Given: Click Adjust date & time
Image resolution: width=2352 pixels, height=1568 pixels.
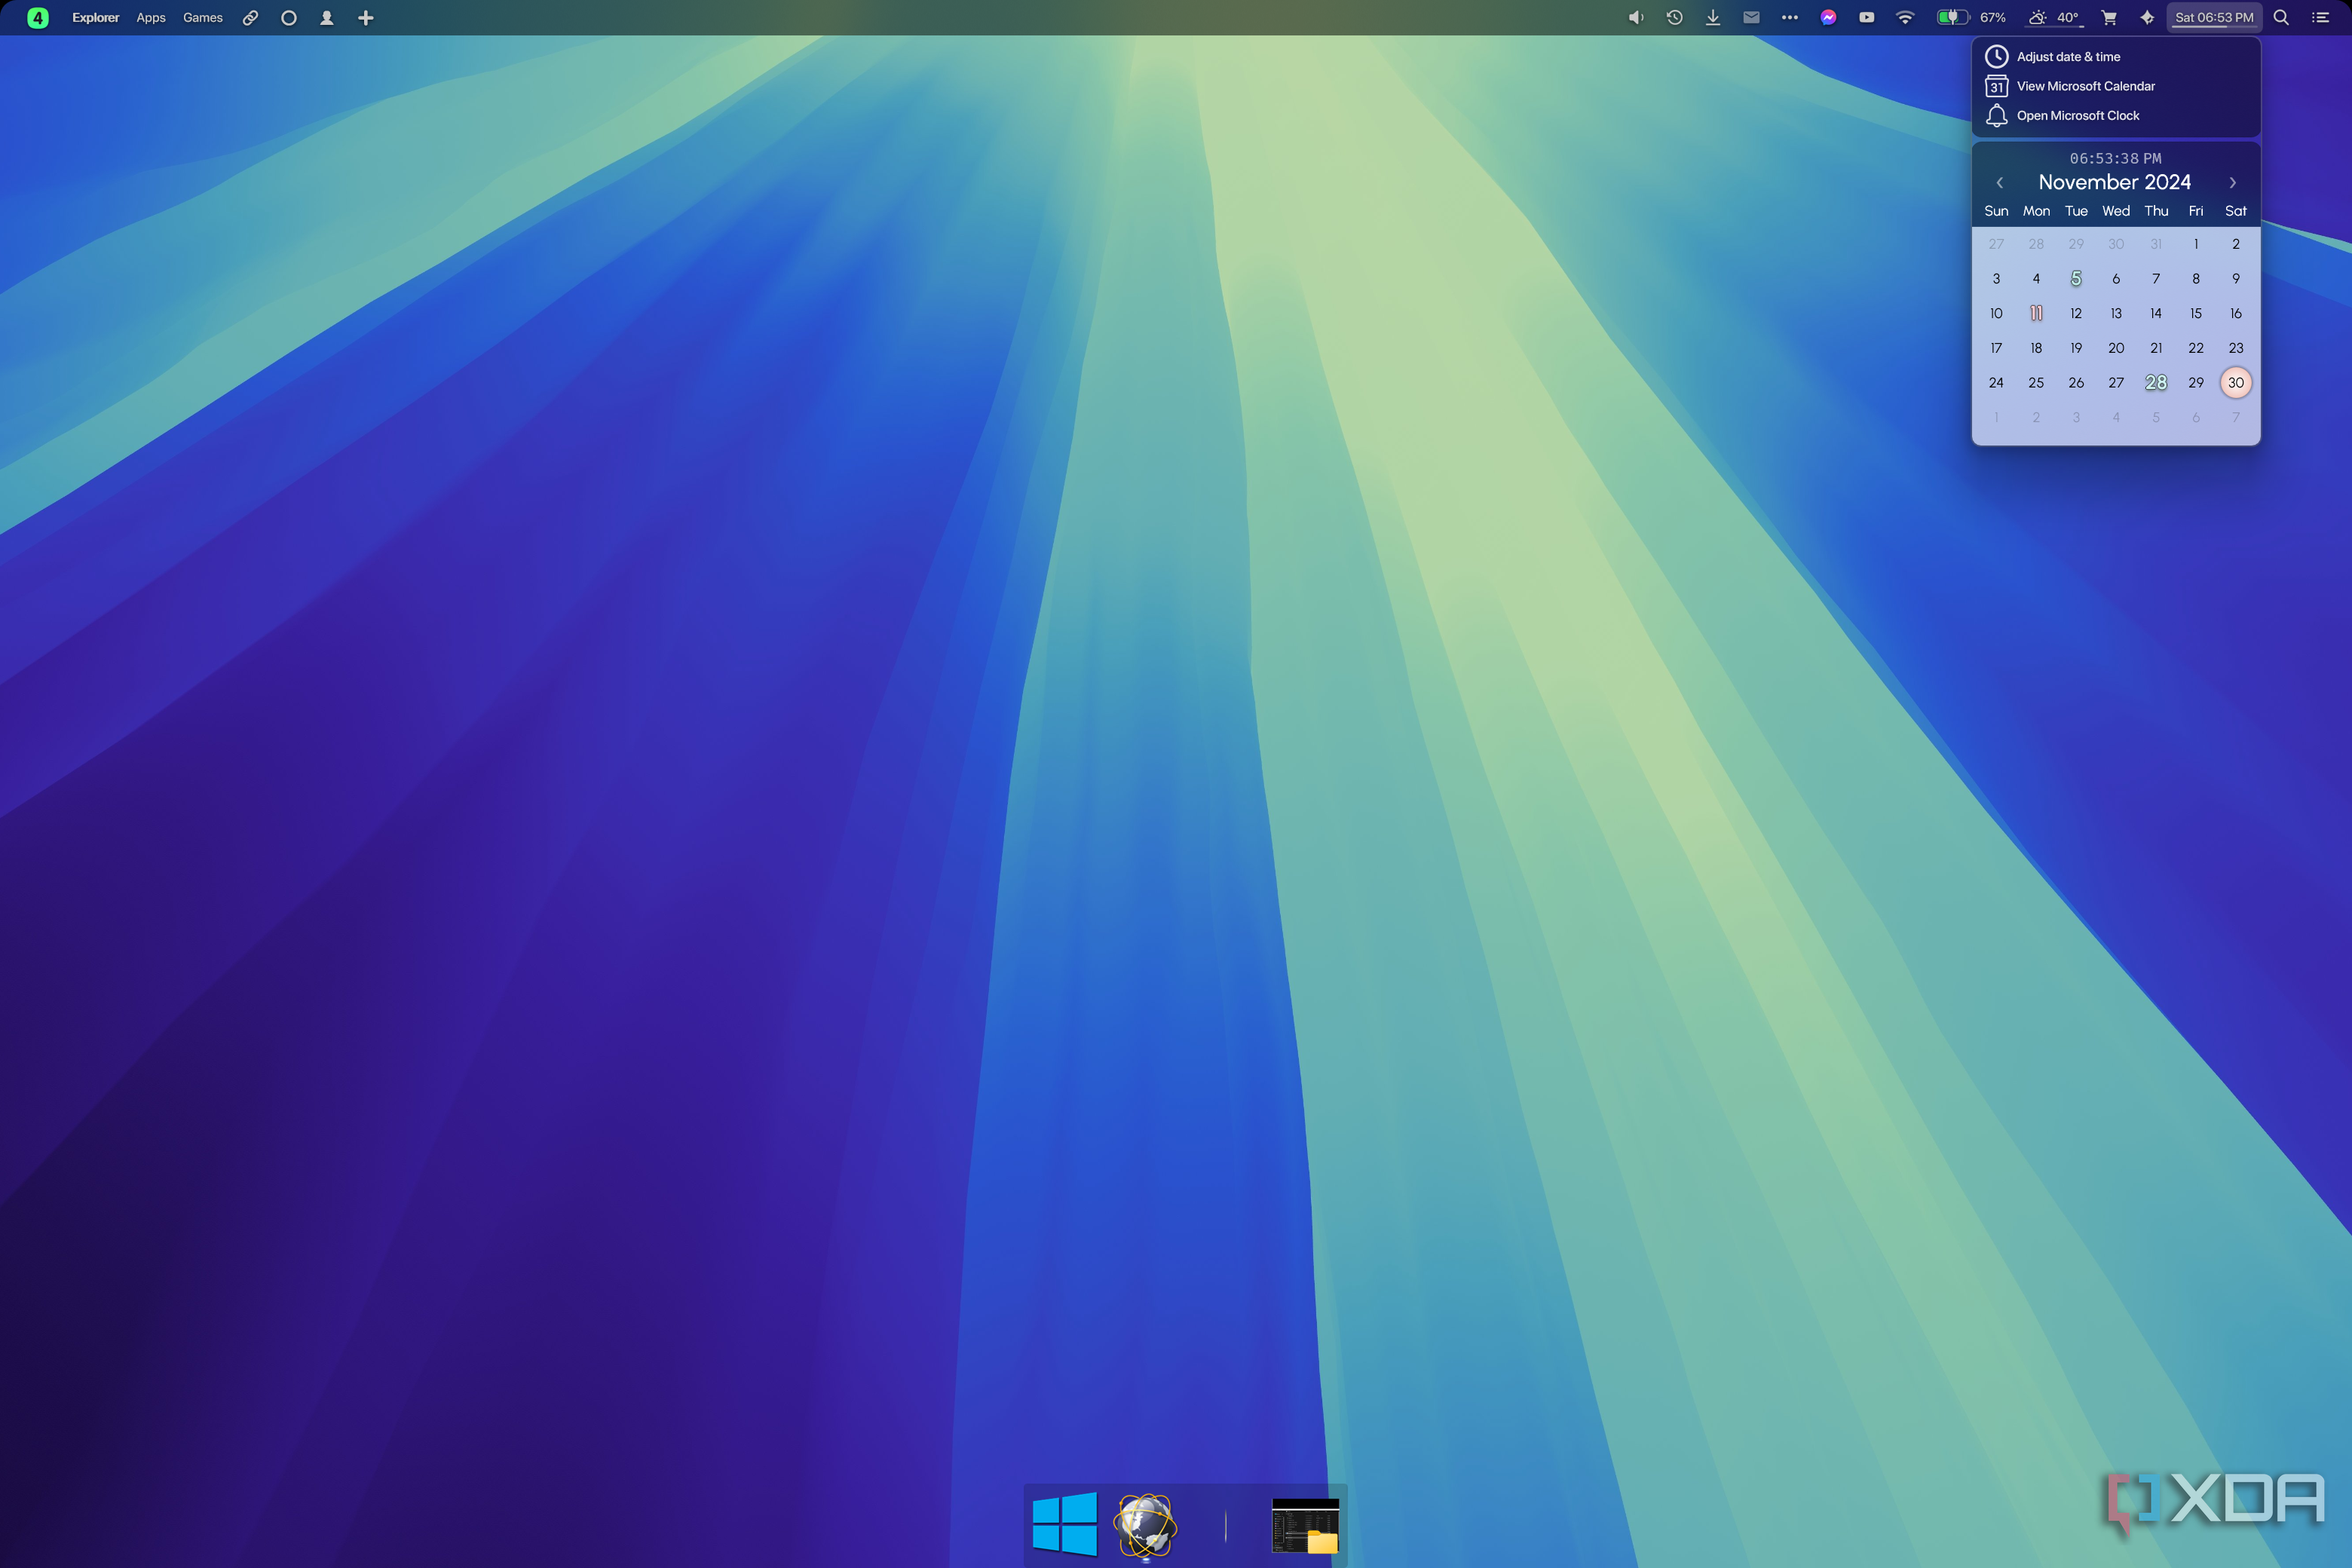Looking at the screenshot, I should pyautogui.click(x=2068, y=57).
